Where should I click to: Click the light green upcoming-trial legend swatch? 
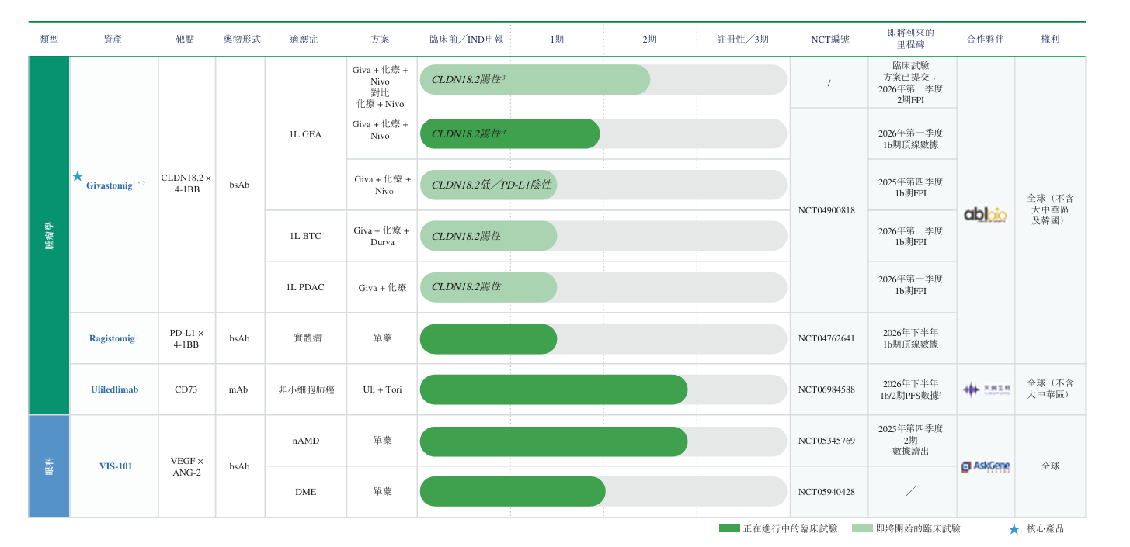pos(862,528)
